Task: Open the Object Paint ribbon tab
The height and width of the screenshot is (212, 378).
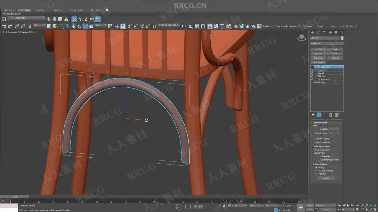Action: click(x=77, y=10)
